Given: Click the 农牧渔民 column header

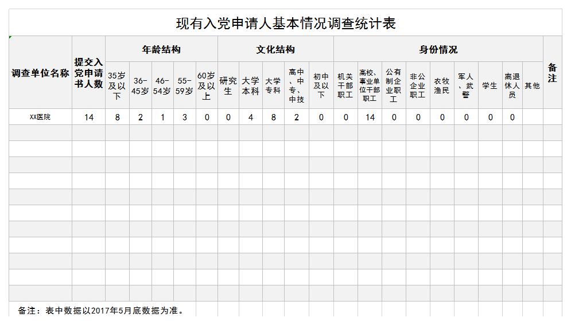Looking at the screenshot, I should tap(442, 85).
